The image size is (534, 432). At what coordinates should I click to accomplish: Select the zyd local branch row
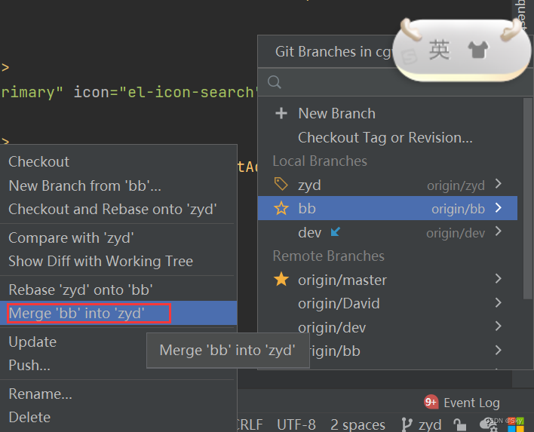[x=388, y=184]
